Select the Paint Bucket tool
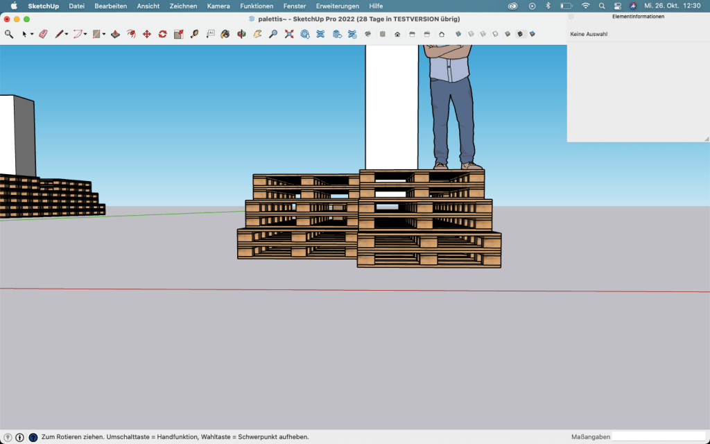Image resolution: width=710 pixels, height=444 pixels. tap(225, 34)
